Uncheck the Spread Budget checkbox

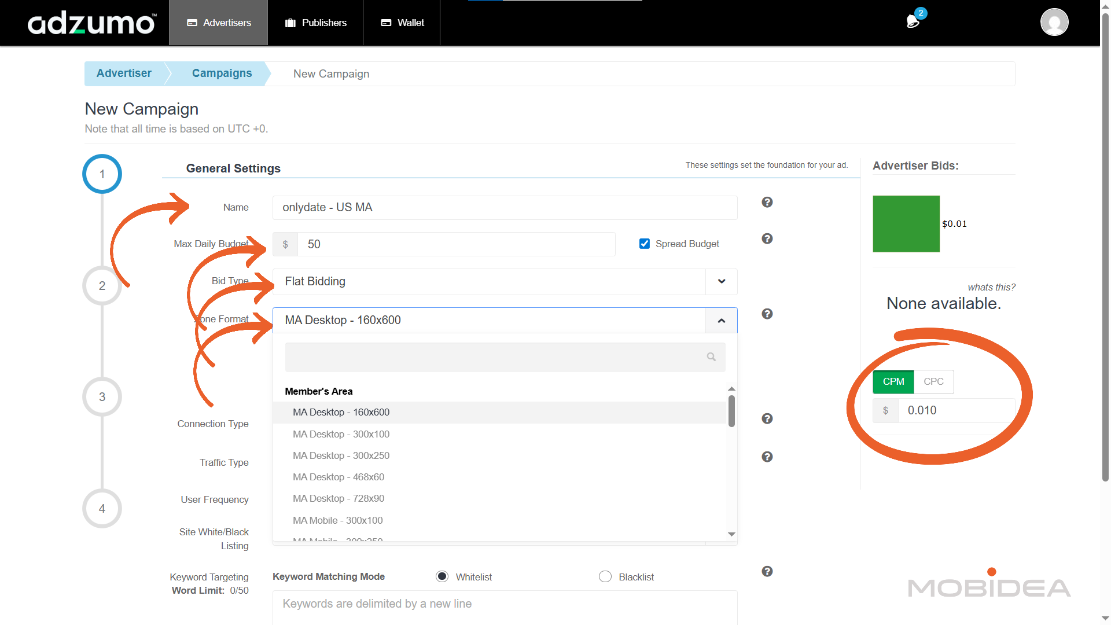pos(644,244)
